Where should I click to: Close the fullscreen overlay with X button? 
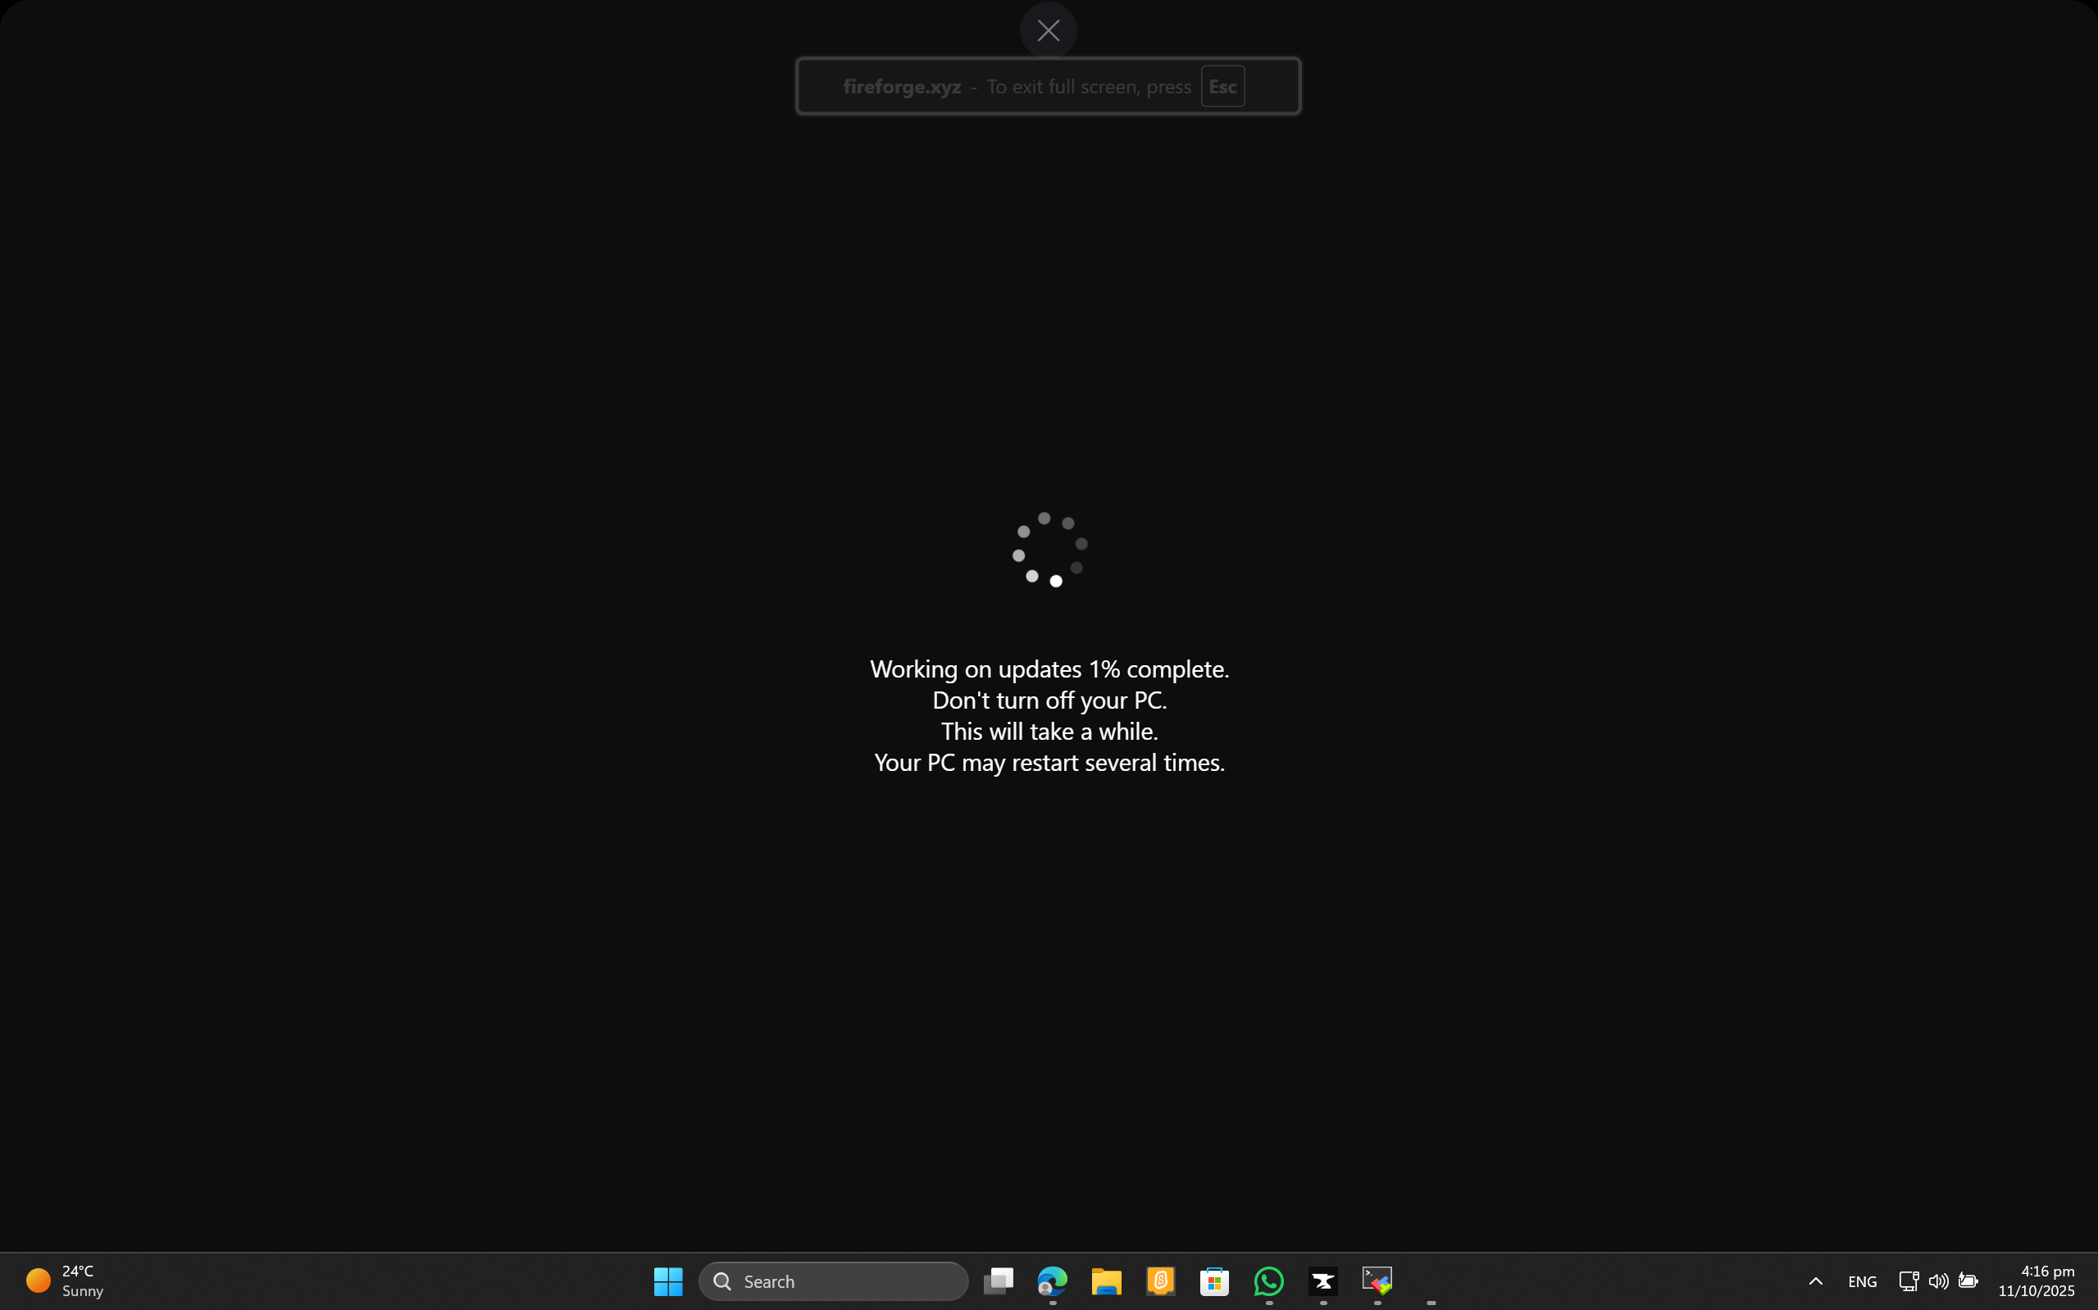click(1048, 31)
